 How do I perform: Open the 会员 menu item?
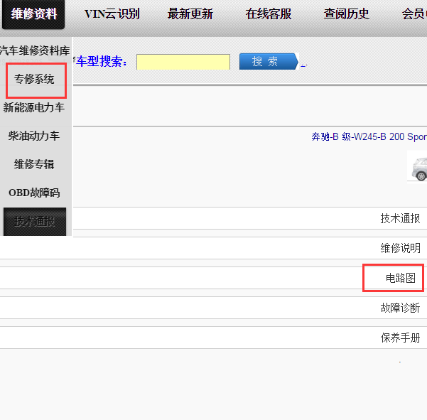click(414, 14)
